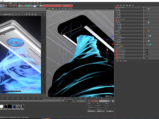Click the grid icon in render view toolbar
Image resolution: width=159 pixels, height=119 pixels.
pyautogui.click(x=16, y=14)
